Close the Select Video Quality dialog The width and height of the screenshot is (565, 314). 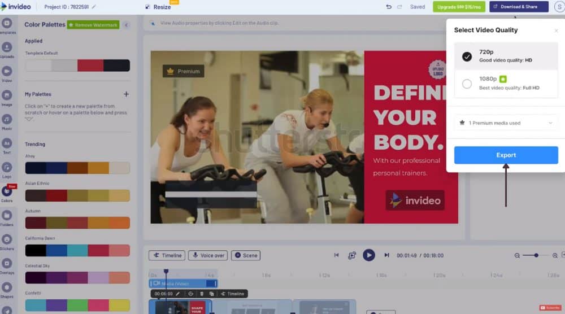[556, 30]
